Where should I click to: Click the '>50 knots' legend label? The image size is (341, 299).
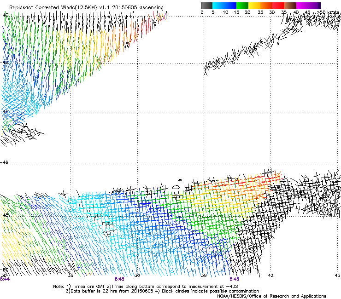click(328, 12)
